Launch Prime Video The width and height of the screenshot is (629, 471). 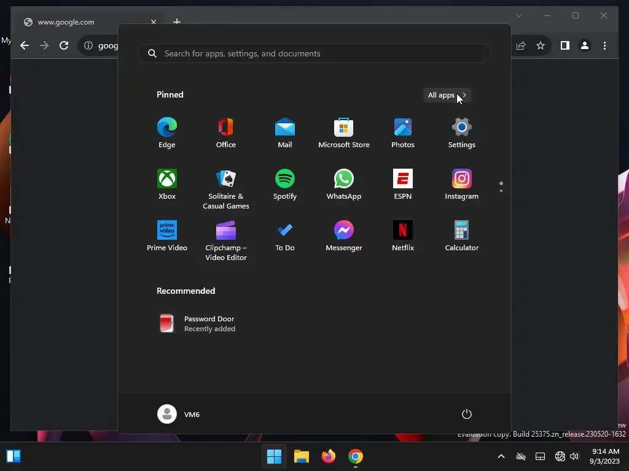tap(167, 236)
